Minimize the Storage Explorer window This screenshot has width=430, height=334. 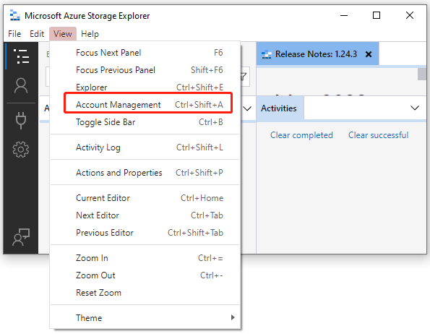pyautogui.click(x=344, y=15)
